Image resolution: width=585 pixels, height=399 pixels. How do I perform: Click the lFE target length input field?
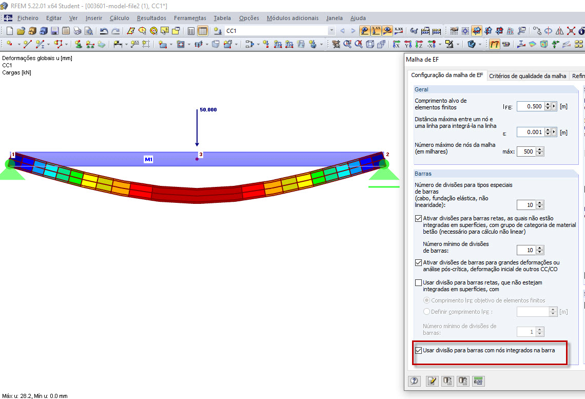click(x=531, y=106)
